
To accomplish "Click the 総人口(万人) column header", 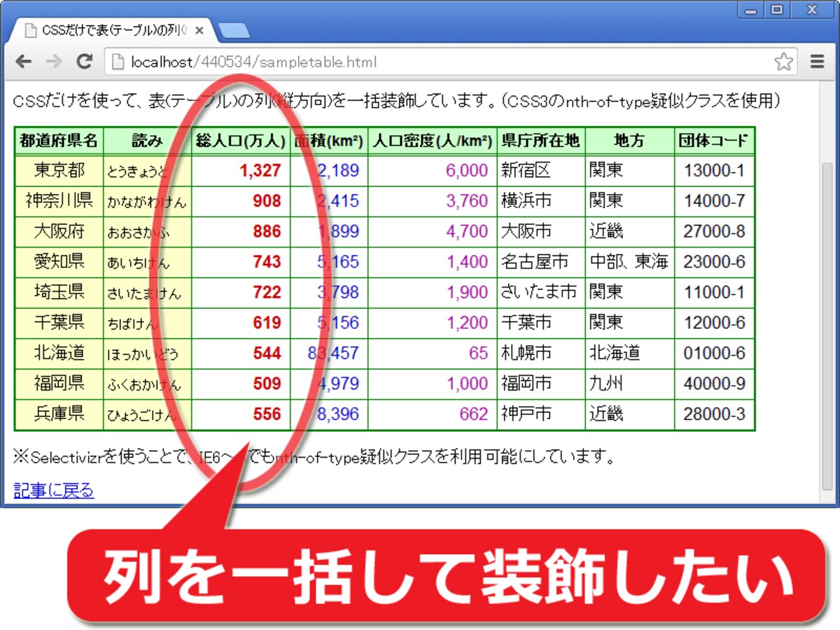I will coord(241,141).
